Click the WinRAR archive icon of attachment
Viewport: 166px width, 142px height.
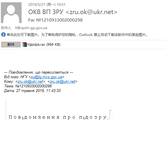pyautogui.click(x=25, y=45)
